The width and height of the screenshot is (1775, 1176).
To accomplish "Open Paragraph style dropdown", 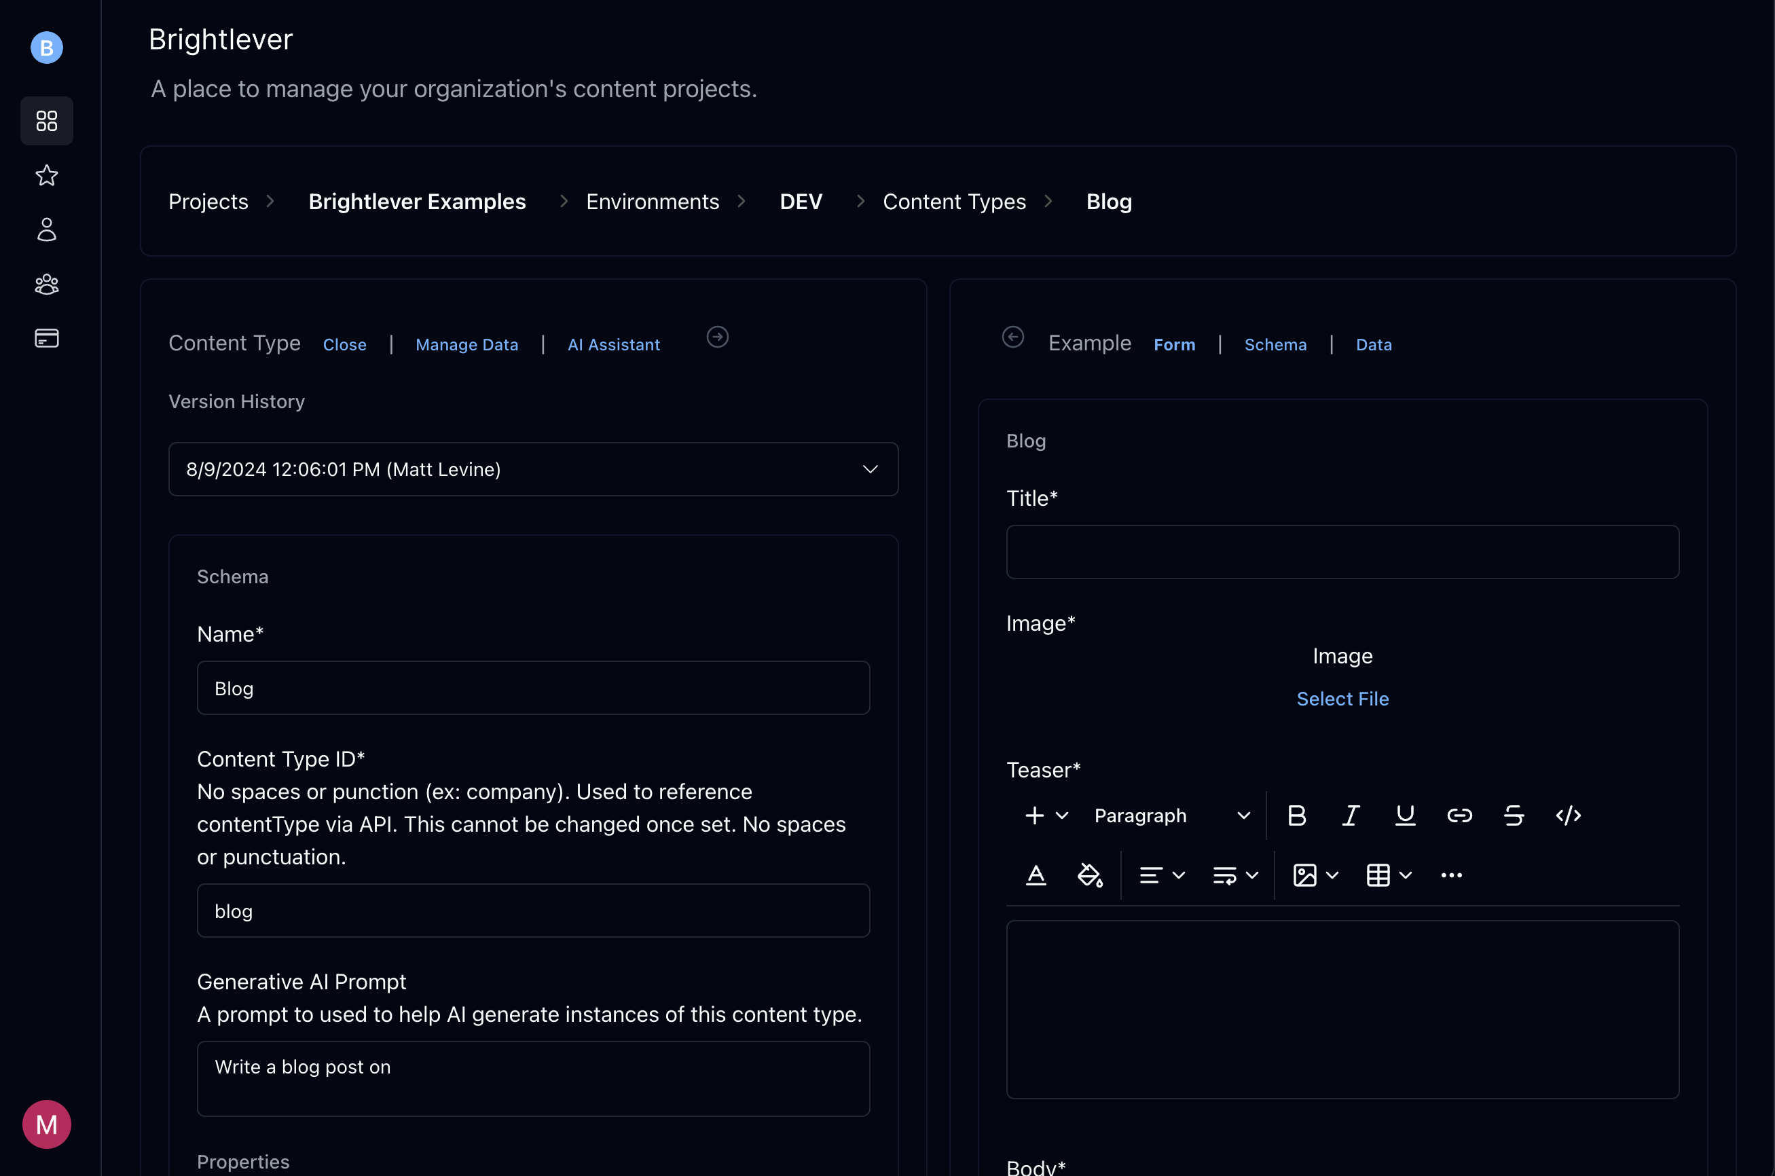I will [x=1171, y=815].
